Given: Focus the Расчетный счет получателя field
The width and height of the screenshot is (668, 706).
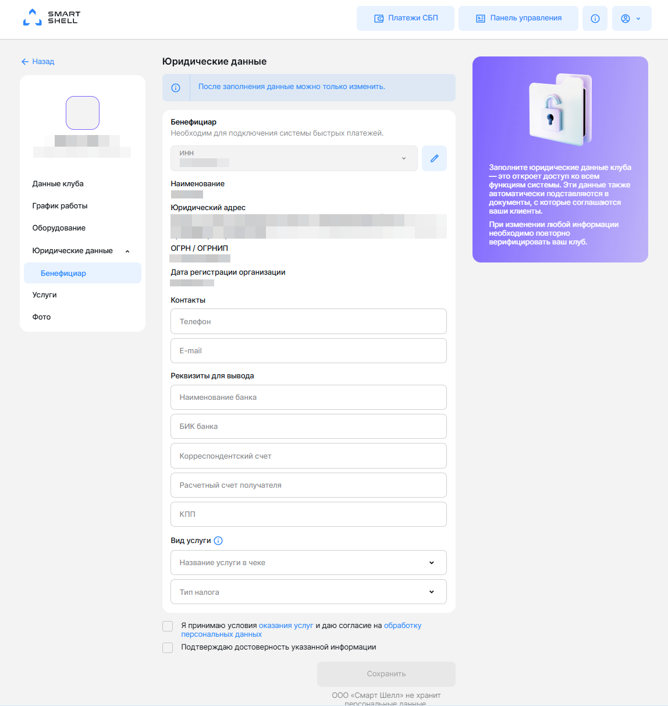Looking at the screenshot, I should coord(308,485).
